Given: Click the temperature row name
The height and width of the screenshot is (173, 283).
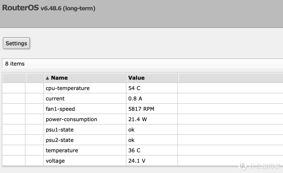Looking at the screenshot, I should click(x=62, y=150).
